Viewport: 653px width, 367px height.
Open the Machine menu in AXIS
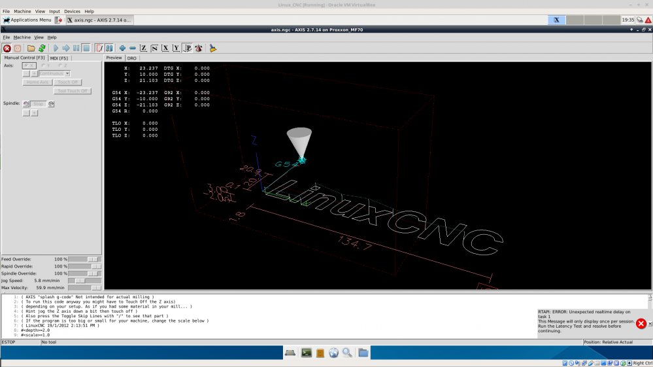22,37
